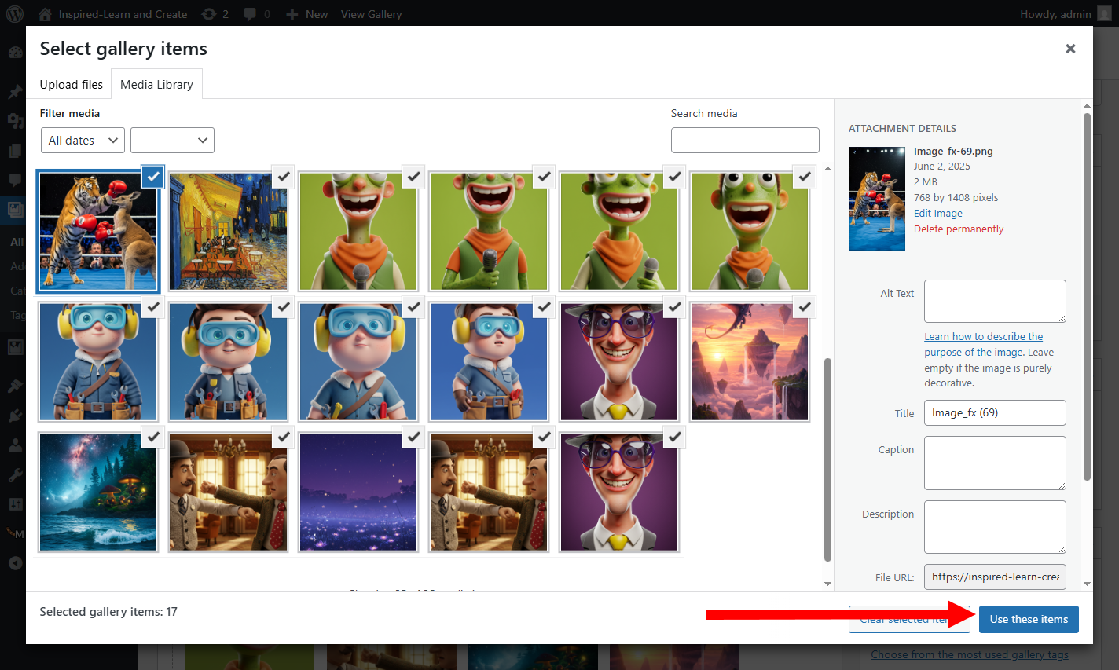Click the Image_fx-69.png file name
The height and width of the screenshot is (670, 1119).
953,151
